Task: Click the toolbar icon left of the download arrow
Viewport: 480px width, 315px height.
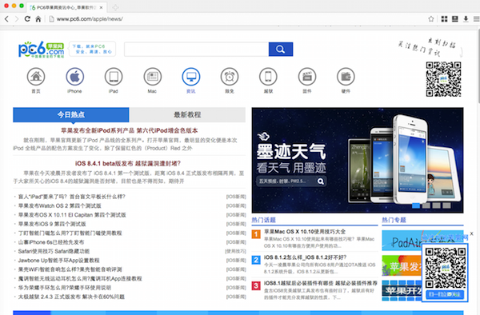Action: tap(455, 19)
